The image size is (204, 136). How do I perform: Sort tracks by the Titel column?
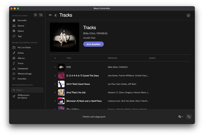(x=69, y=58)
